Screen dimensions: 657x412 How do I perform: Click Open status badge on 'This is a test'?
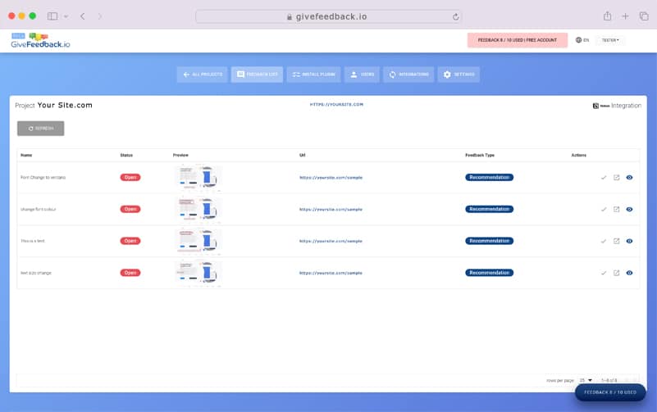(x=130, y=241)
